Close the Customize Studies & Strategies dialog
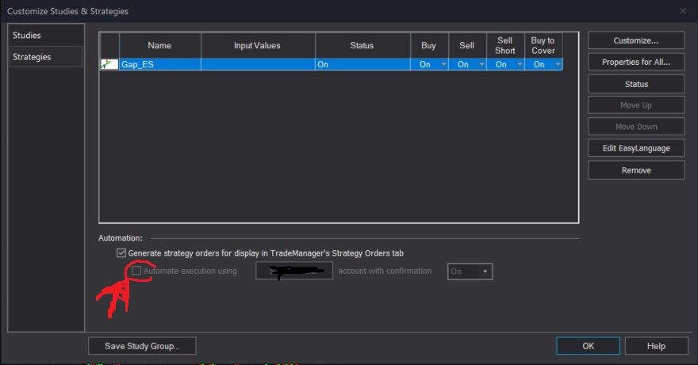Screen dimensions: 698x365 coord(683,11)
